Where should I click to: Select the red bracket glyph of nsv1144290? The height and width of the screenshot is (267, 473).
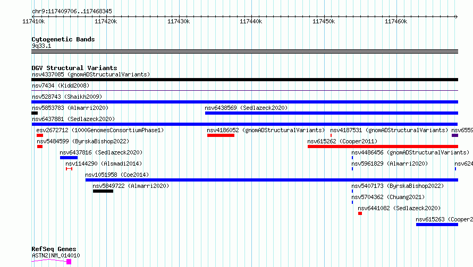69,169
